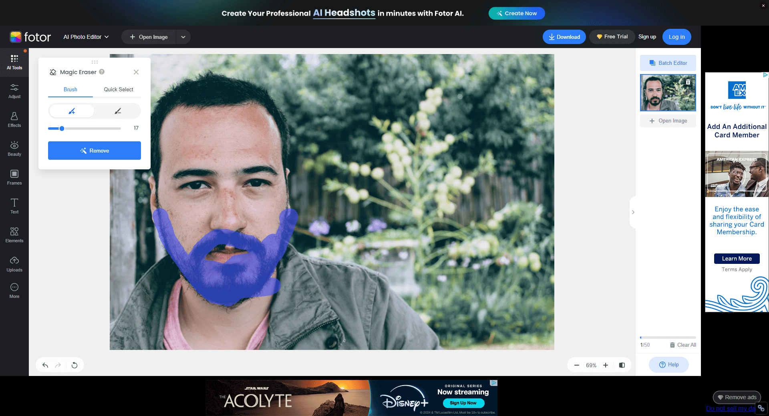Switch to the Brush tab

[x=70, y=89]
